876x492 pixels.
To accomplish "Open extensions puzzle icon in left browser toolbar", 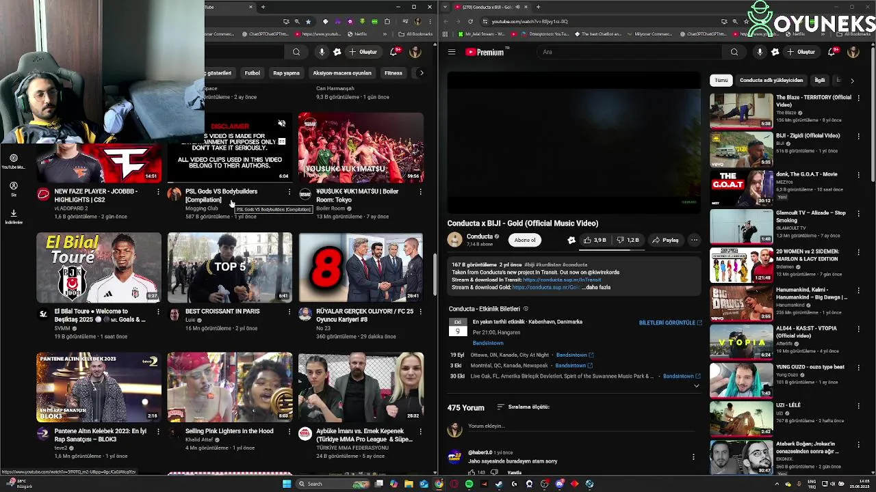I will click(x=387, y=21).
